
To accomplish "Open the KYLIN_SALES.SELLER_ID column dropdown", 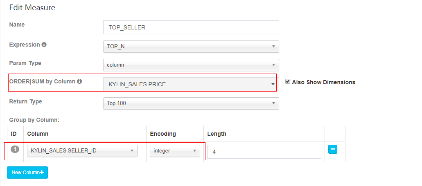I will (82, 151).
